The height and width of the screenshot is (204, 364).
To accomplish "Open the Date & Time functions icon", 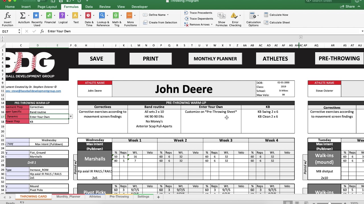I will (88, 16).
